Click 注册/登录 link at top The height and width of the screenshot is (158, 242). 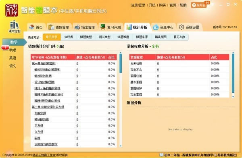[138, 5]
